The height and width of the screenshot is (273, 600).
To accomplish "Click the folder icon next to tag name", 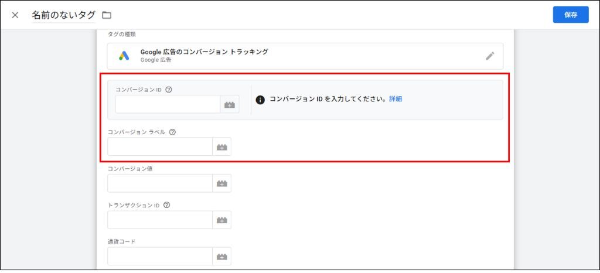I will (x=107, y=15).
